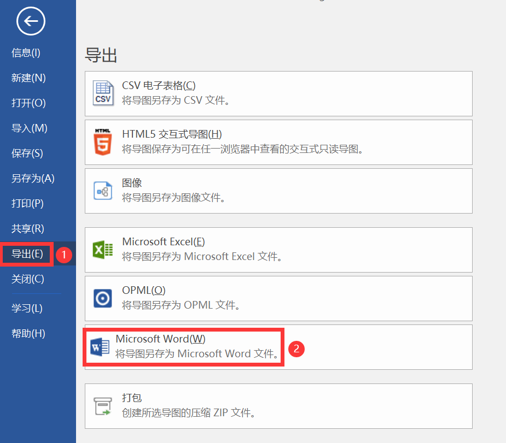
Task: Select 保存(S) in the sidebar
Action: coord(27,153)
